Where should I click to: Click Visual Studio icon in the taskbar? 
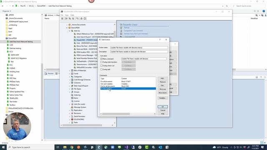[126, 147]
